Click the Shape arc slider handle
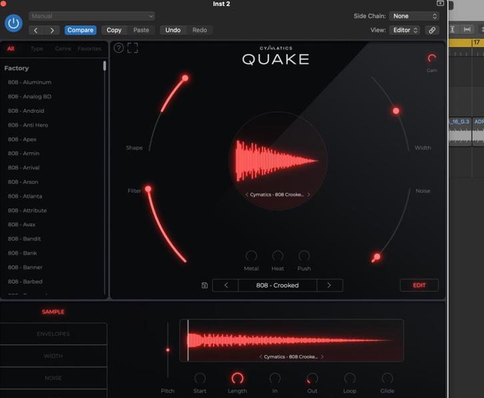 tap(185, 79)
